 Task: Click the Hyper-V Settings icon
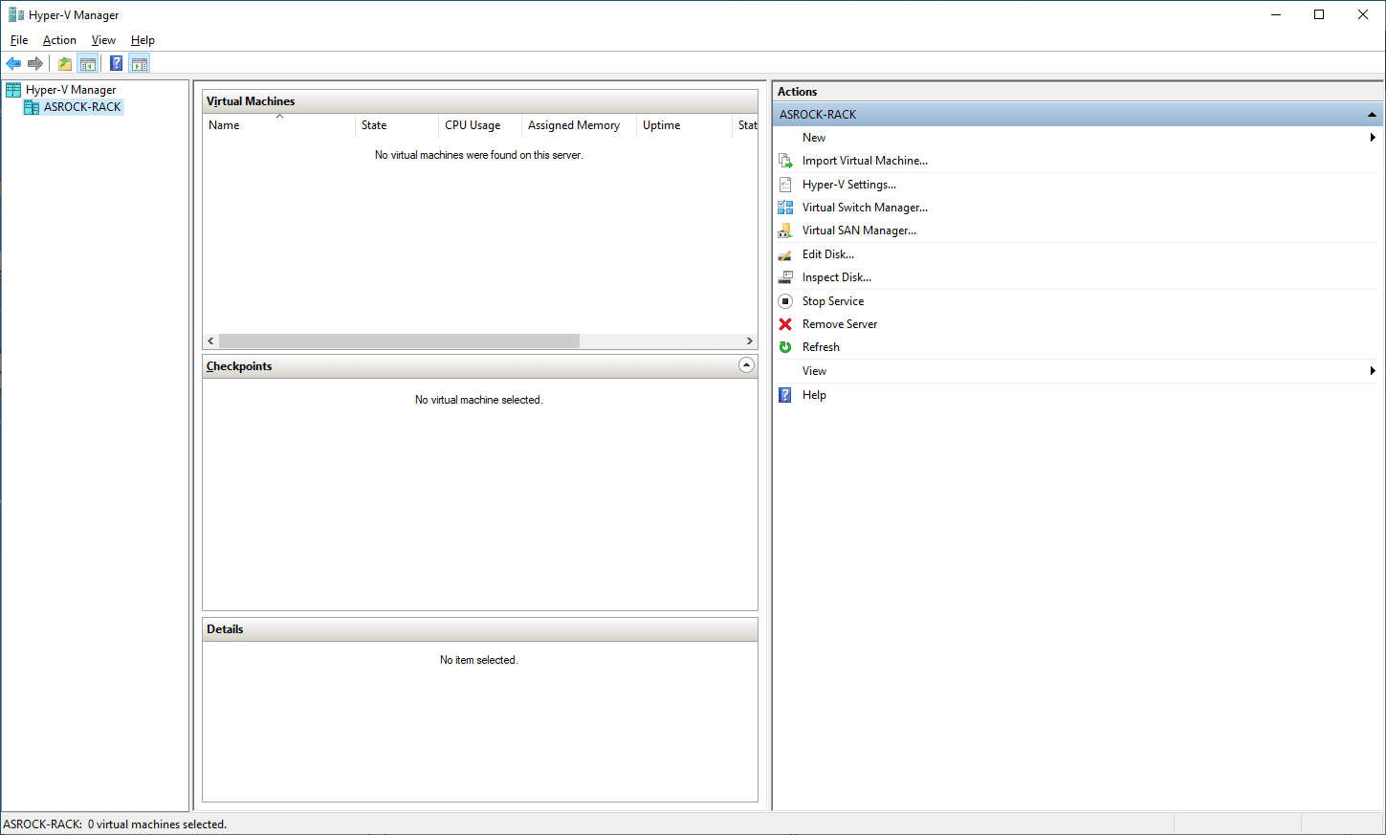point(785,185)
